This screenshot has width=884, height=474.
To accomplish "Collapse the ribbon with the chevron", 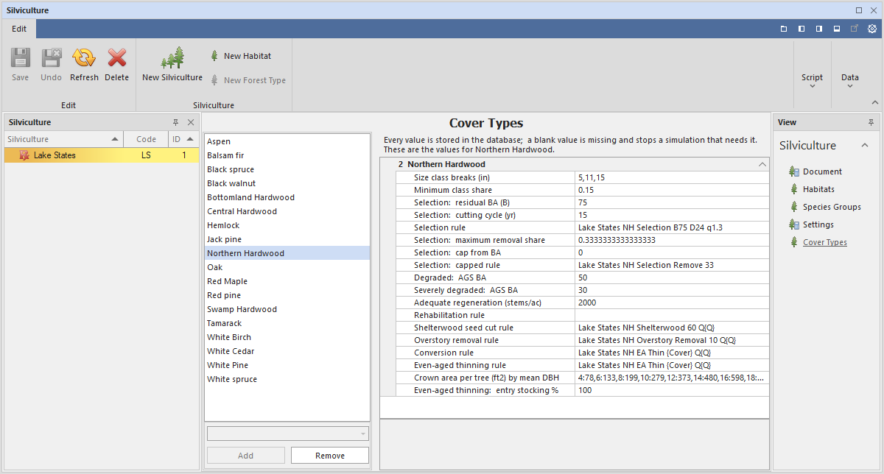I will [874, 103].
